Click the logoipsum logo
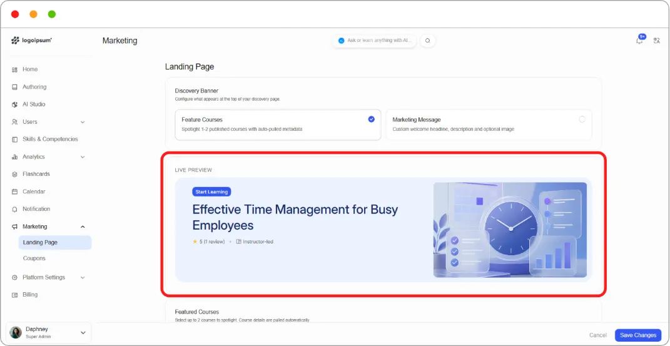Screen dimensions: 670x346 pos(31,40)
